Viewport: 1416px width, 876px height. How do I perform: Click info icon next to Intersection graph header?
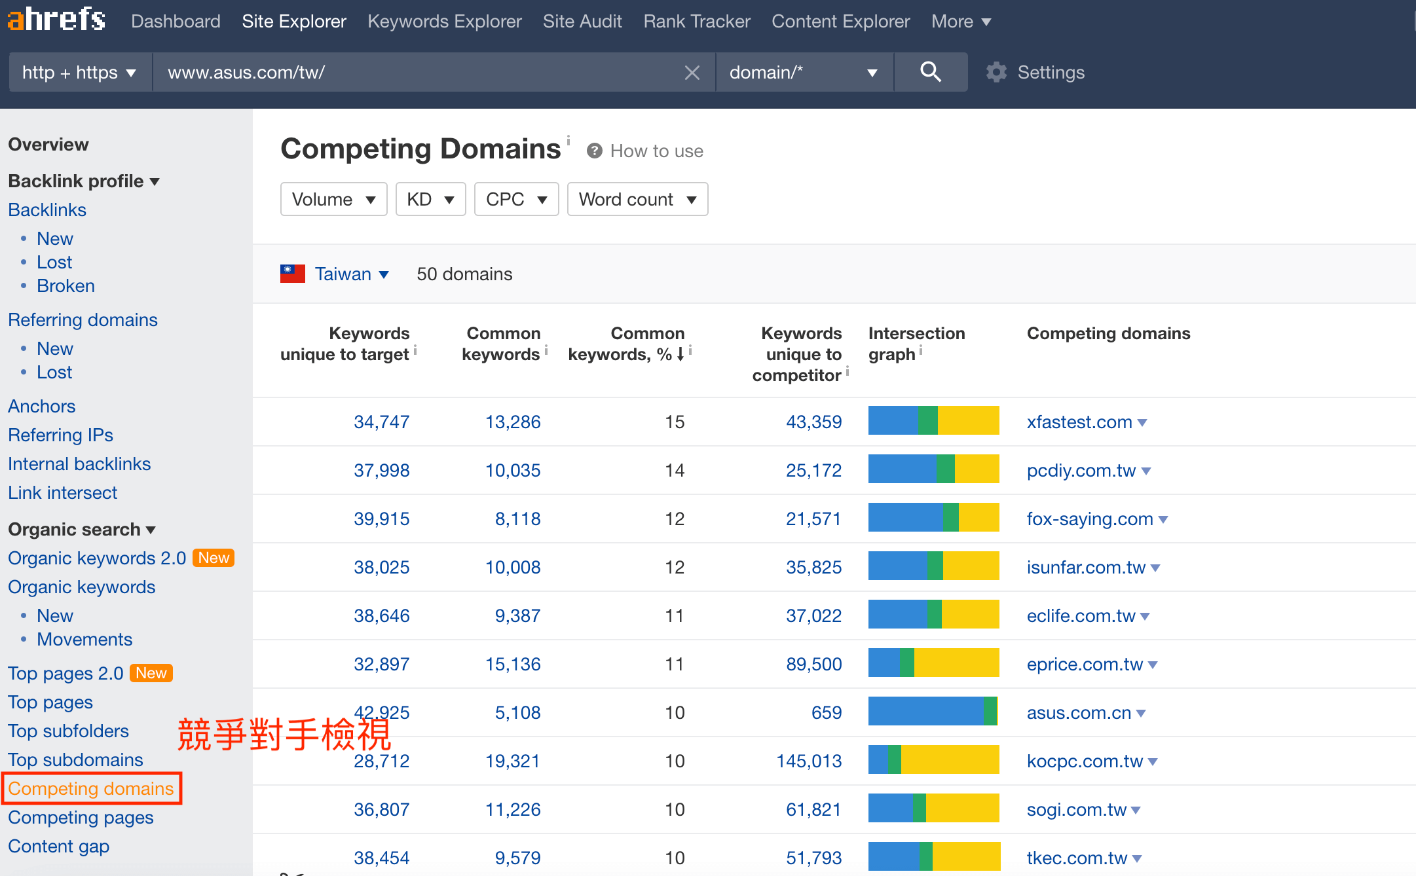point(921,350)
